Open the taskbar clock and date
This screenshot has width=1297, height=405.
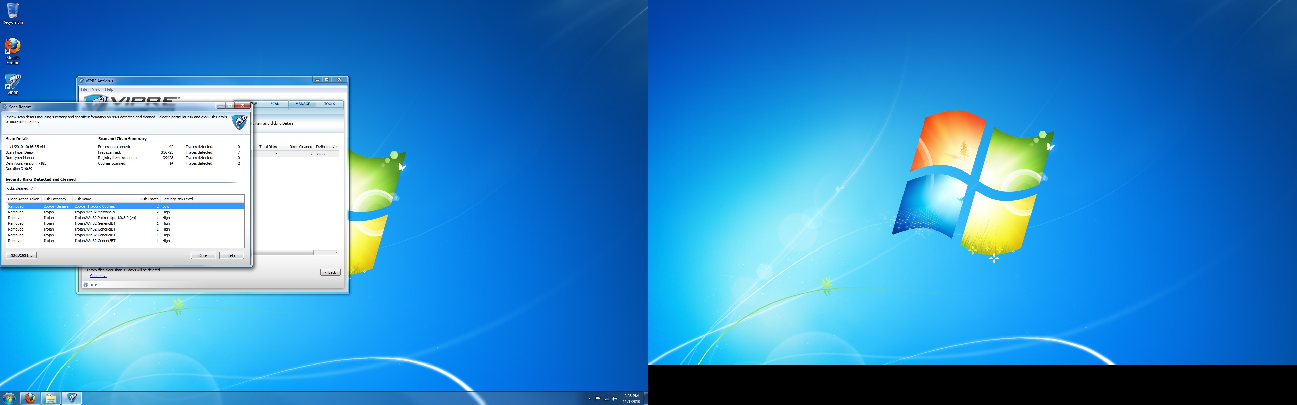tap(631, 399)
